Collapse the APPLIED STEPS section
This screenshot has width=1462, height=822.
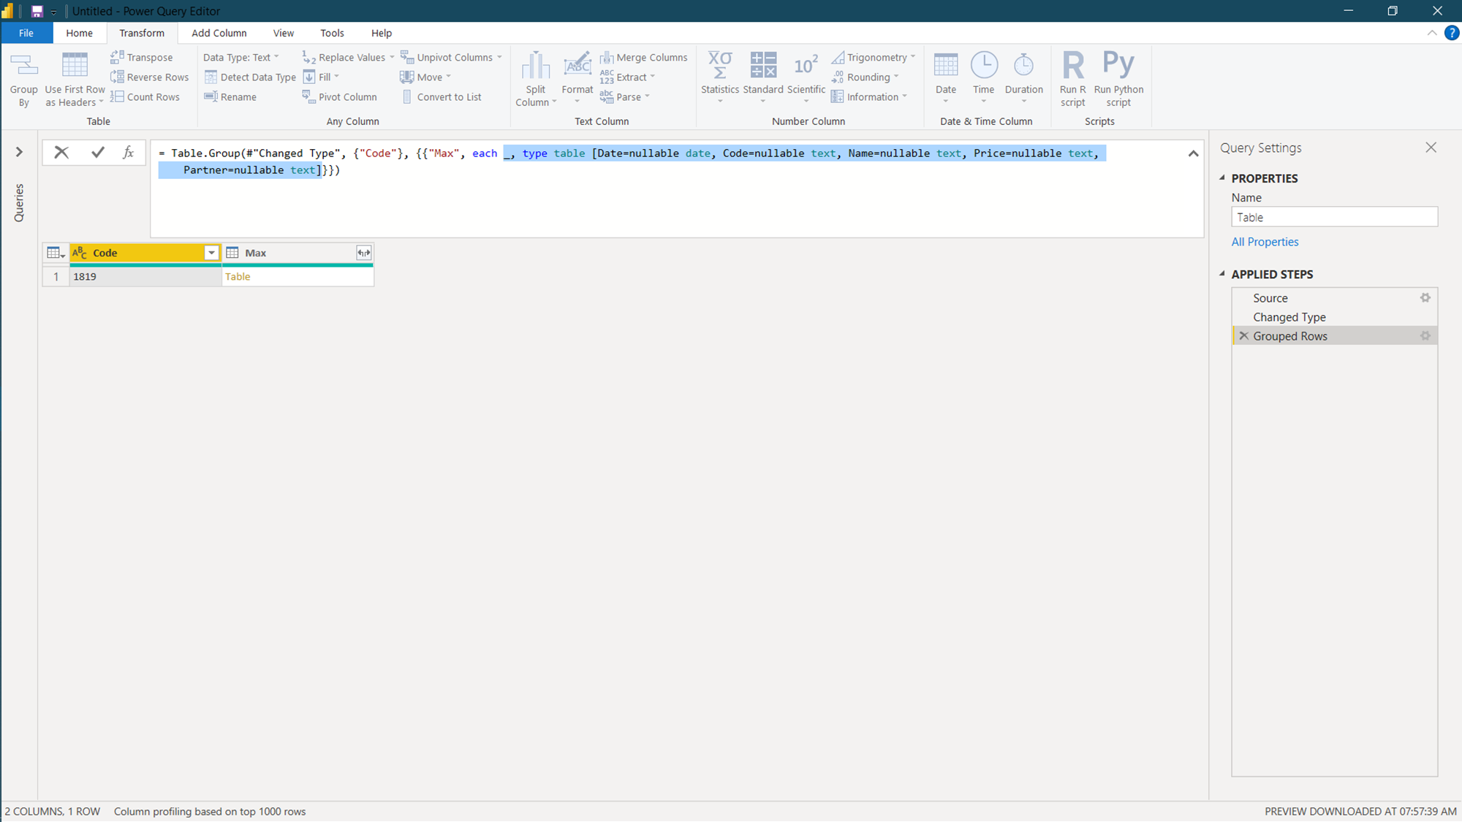(x=1222, y=273)
